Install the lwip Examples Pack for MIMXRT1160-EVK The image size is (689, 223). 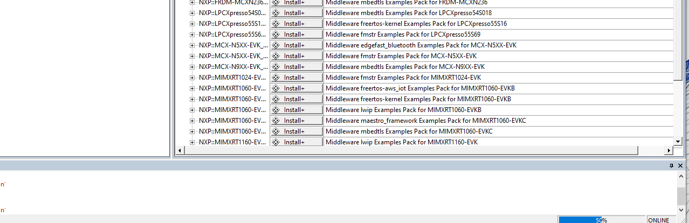296,142
